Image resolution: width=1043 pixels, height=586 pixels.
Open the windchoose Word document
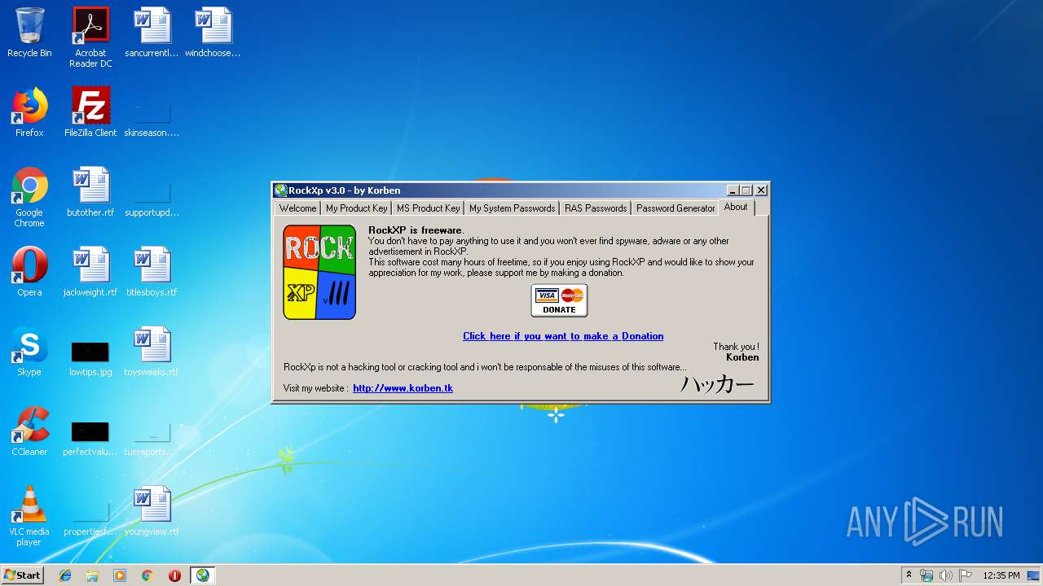coord(213,33)
